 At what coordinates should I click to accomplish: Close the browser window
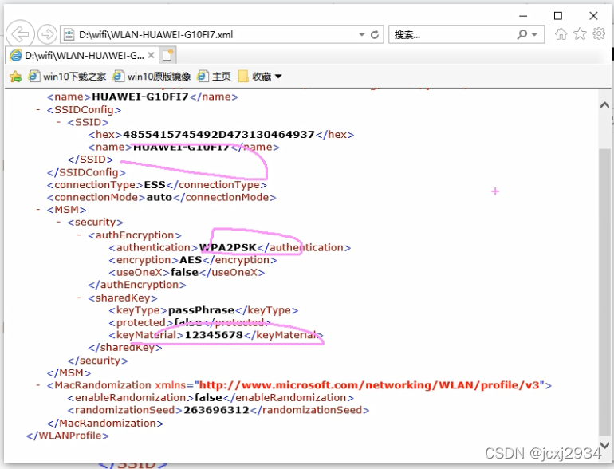pos(593,16)
